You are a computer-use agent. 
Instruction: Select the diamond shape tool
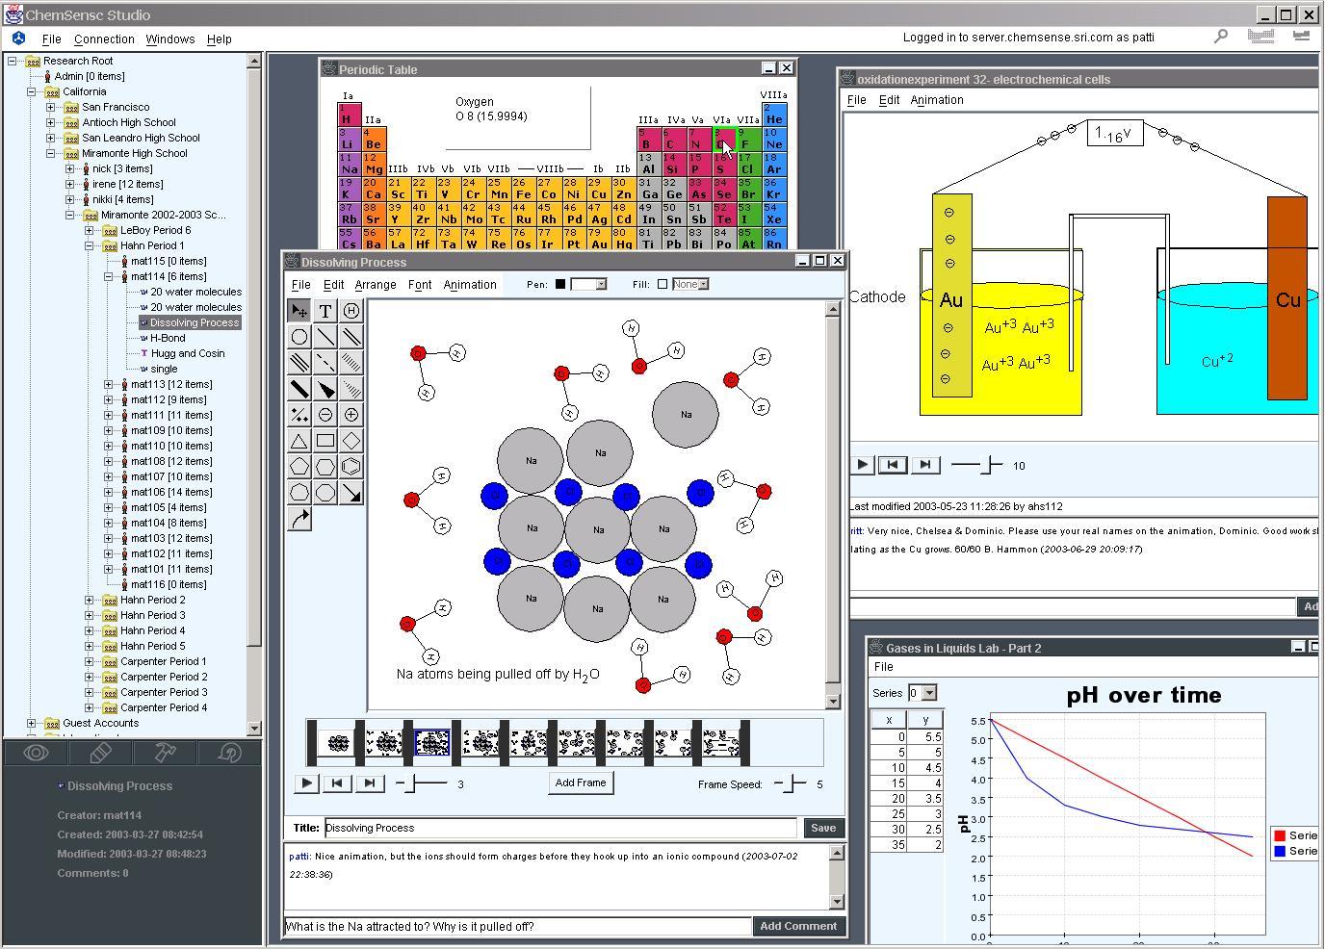(351, 440)
